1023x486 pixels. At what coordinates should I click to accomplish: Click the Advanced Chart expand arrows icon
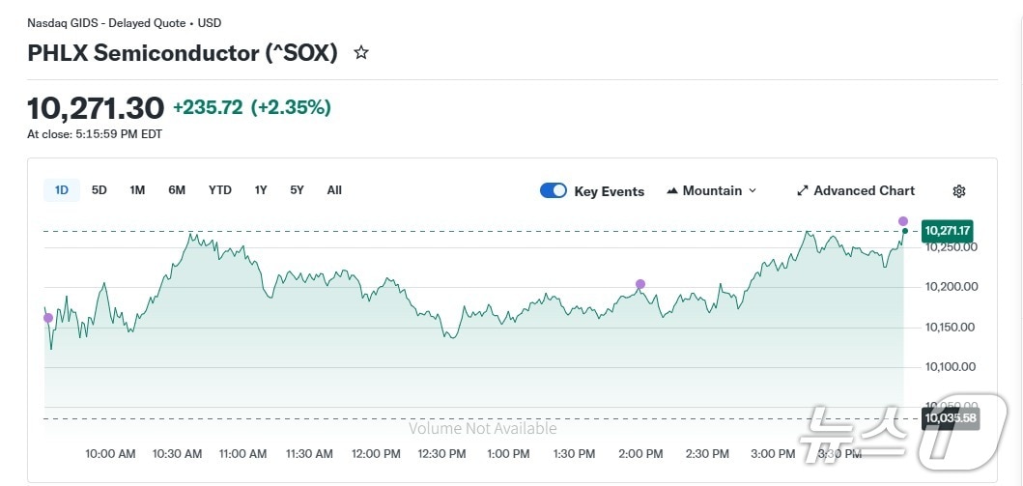coord(802,191)
